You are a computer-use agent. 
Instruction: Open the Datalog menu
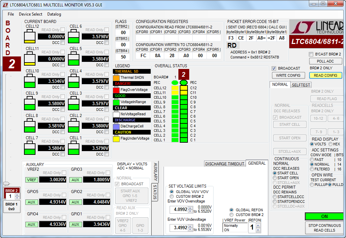point(54,14)
